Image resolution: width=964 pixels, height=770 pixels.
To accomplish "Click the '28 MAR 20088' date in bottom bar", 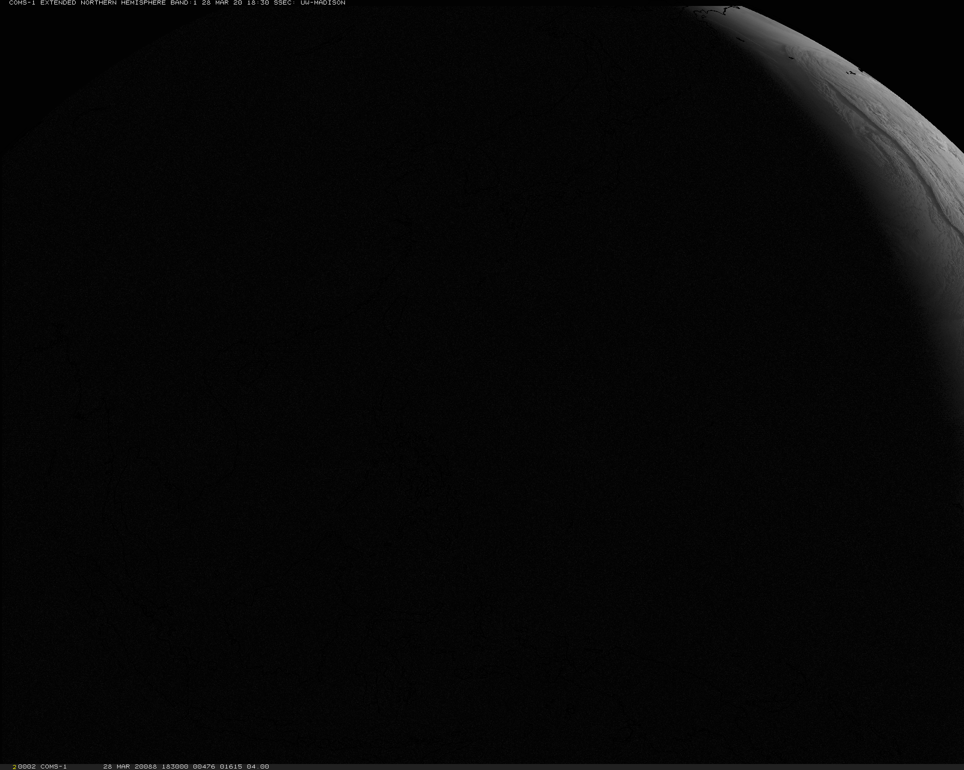I will click(130, 767).
